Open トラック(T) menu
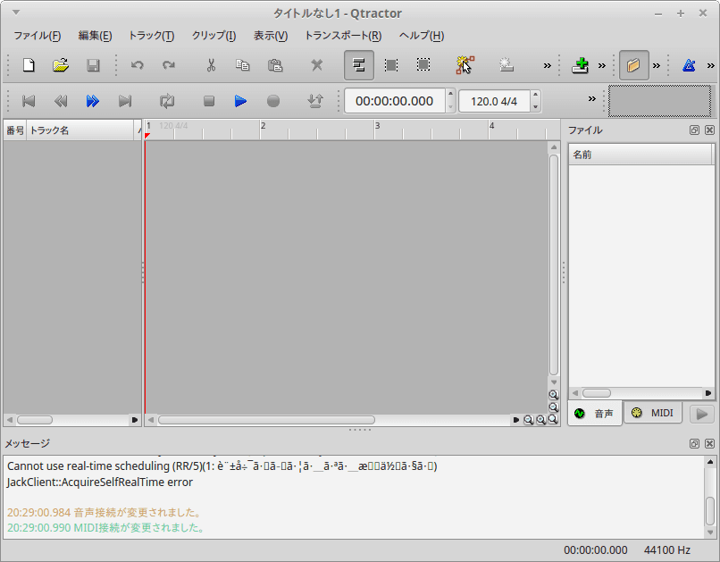 pos(151,36)
